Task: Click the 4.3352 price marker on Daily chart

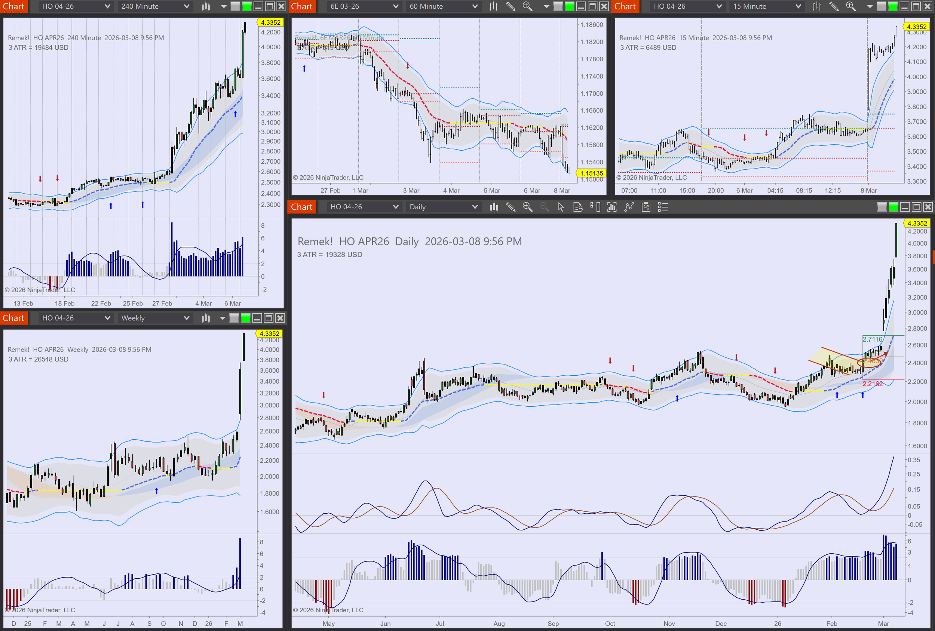Action: click(x=917, y=223)
